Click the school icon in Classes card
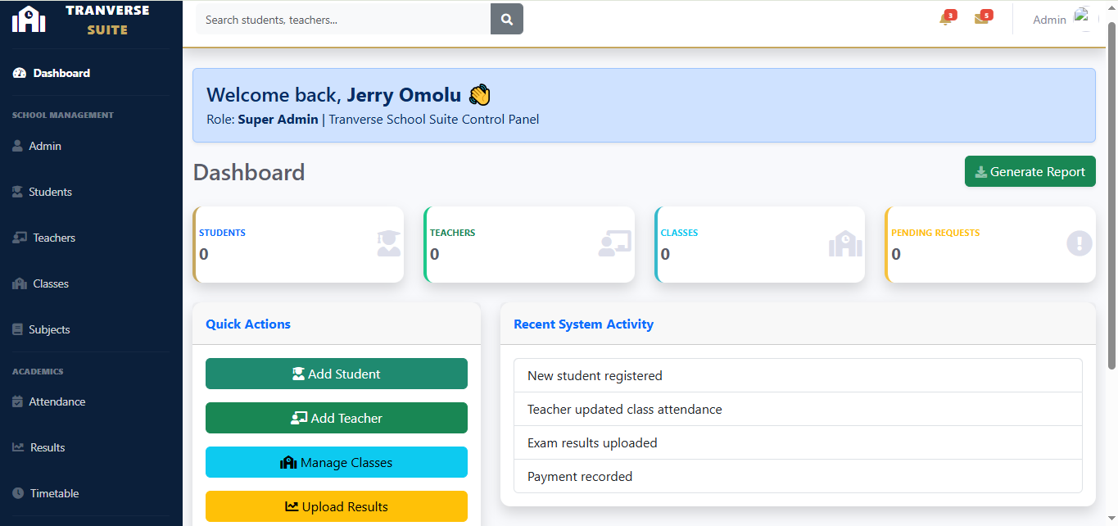 (x=845, y=244)
